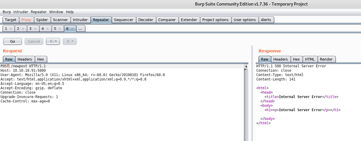The height and width of the screenshot is (141, 361).
Task: Show the Response Render view
Action: point(326,59)
